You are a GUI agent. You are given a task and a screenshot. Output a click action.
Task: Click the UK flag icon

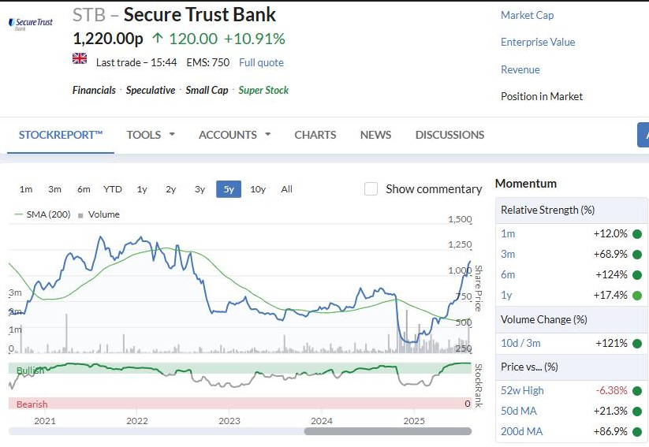pyautogui.click(x=80, y=58)
